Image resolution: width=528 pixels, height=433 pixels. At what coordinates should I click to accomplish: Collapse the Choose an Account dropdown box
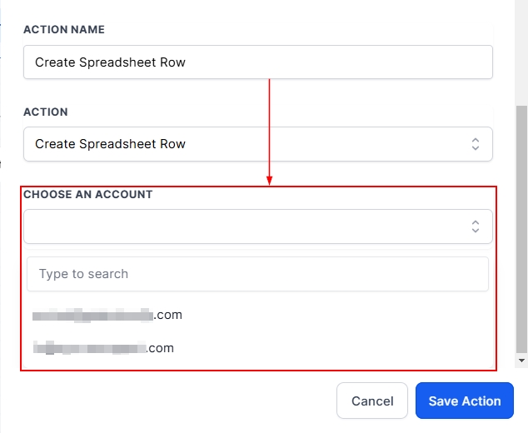tap(250, 226)
